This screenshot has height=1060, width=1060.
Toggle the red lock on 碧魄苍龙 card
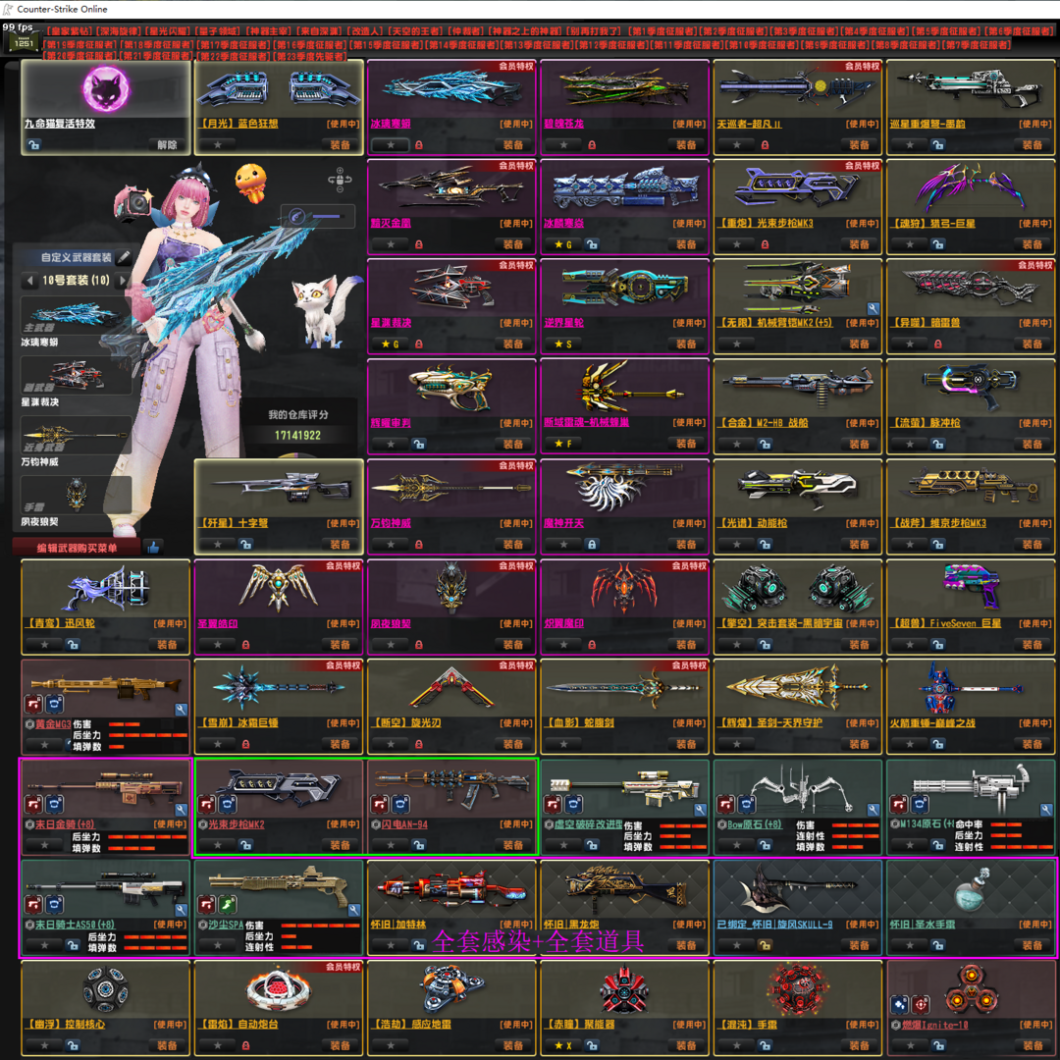coord(592,144)
